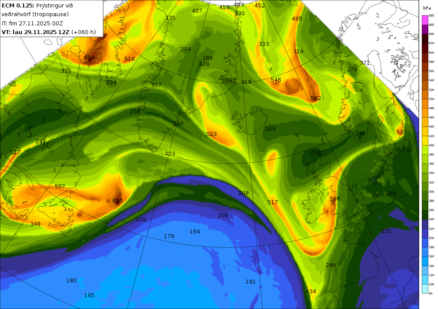
Task: Click the '371' pressure value
Action: [x=365, y=63]
